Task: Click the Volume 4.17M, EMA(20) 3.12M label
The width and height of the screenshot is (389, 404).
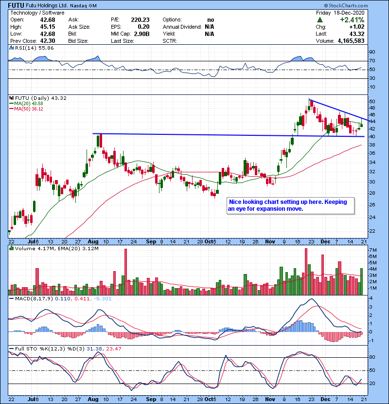Action: tap(56, 249)
